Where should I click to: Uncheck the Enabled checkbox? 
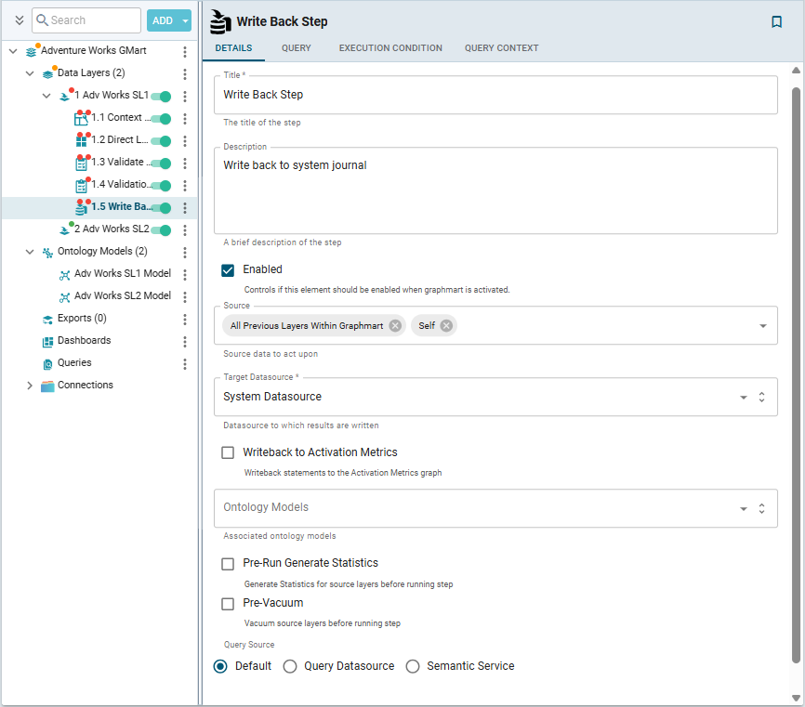click(x=228, y=270)
